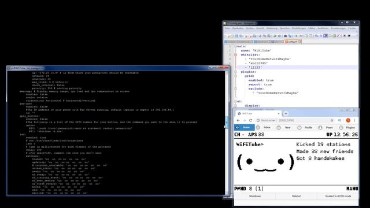Image resolution: width=370 pixels, height=208 pixels.
Task: Collapse the 'exclude:' fold marker
Action: tap(235, 88)
